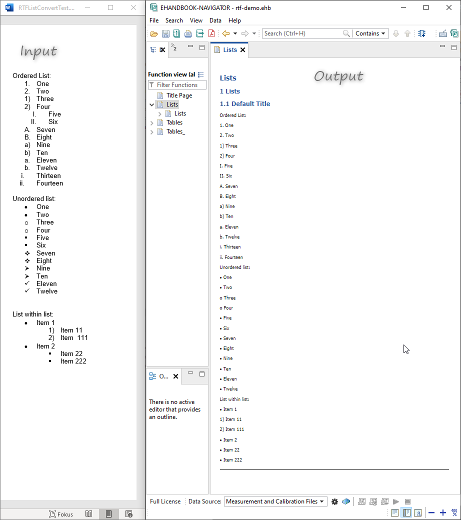Export to PDF using the red PDF icon
The image size is (461, 520).
click(x=211, y=33)
